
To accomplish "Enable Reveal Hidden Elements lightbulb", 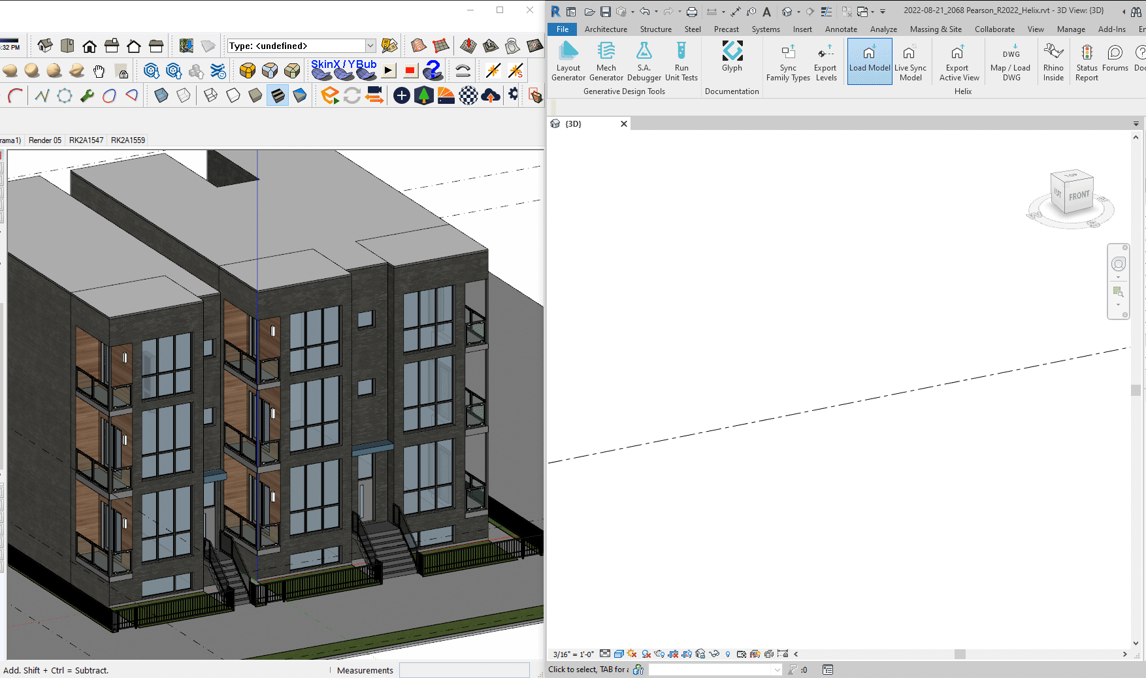I will point(728,654).
